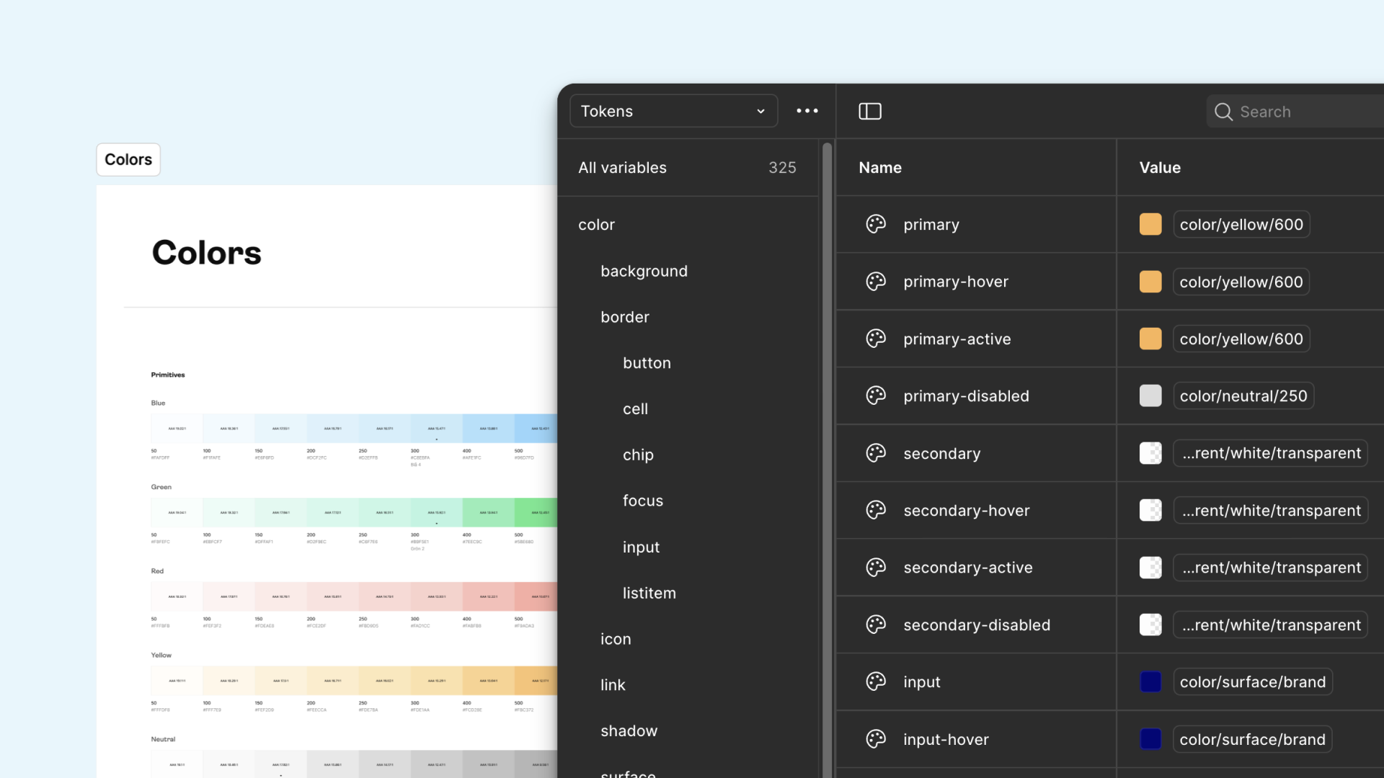Click the Colors frame label on canvas
The height and width of the screenshot is (778, 1384).
click(128, 159)
